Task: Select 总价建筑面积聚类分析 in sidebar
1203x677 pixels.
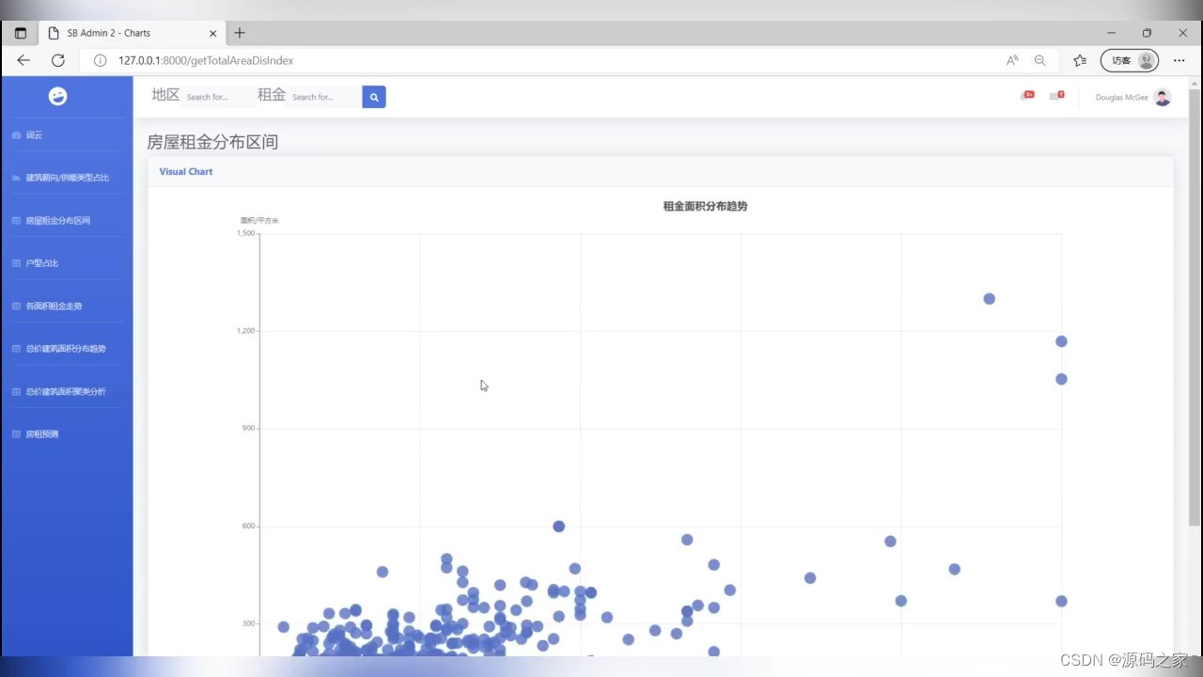Action: pos(67,392)
